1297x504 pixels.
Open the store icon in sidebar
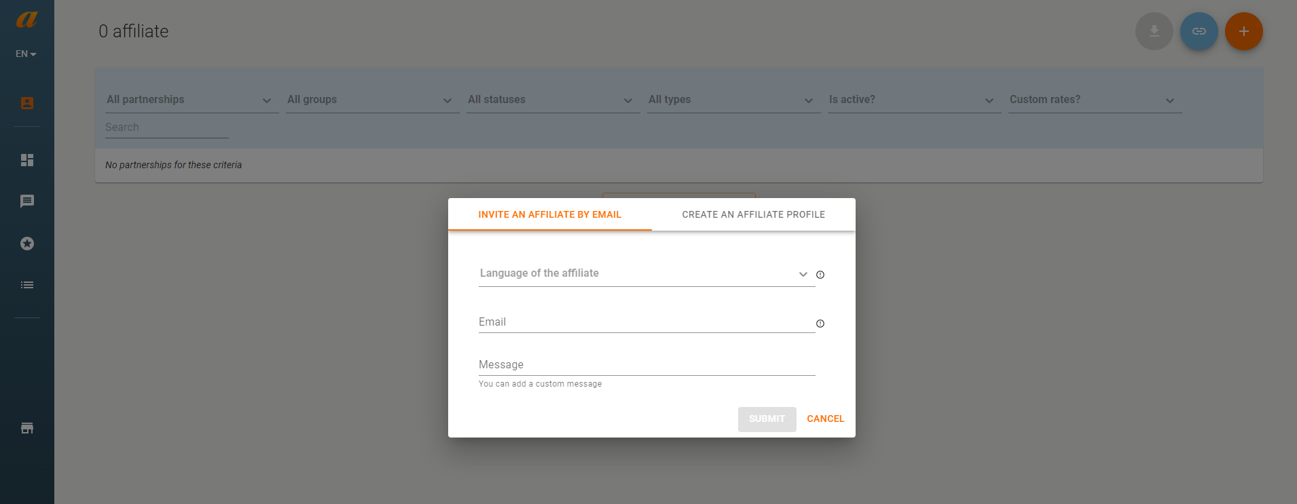coord(27,428)
